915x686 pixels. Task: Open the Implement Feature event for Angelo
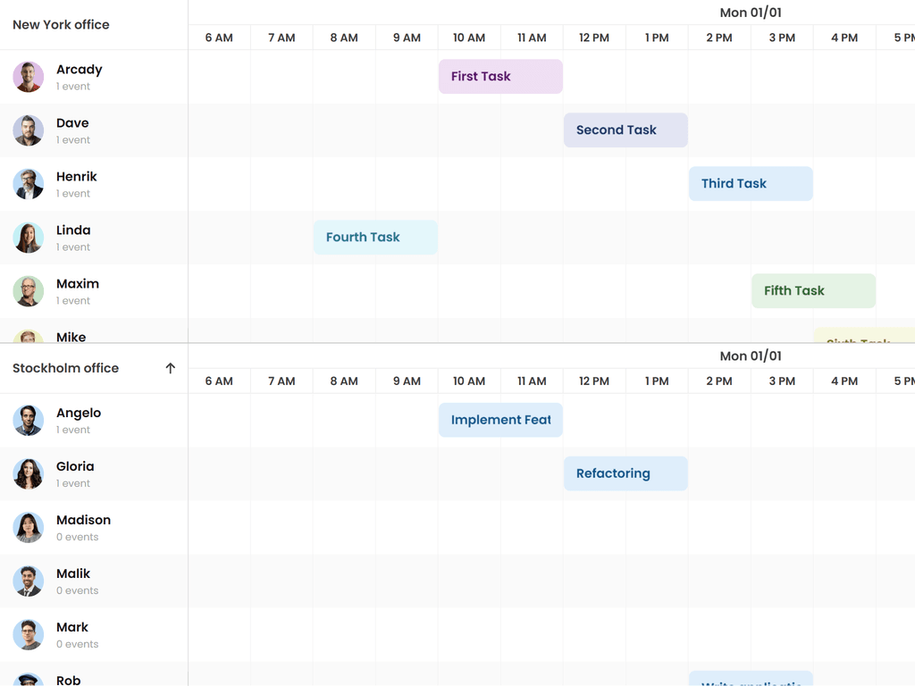tap(499, 420)
